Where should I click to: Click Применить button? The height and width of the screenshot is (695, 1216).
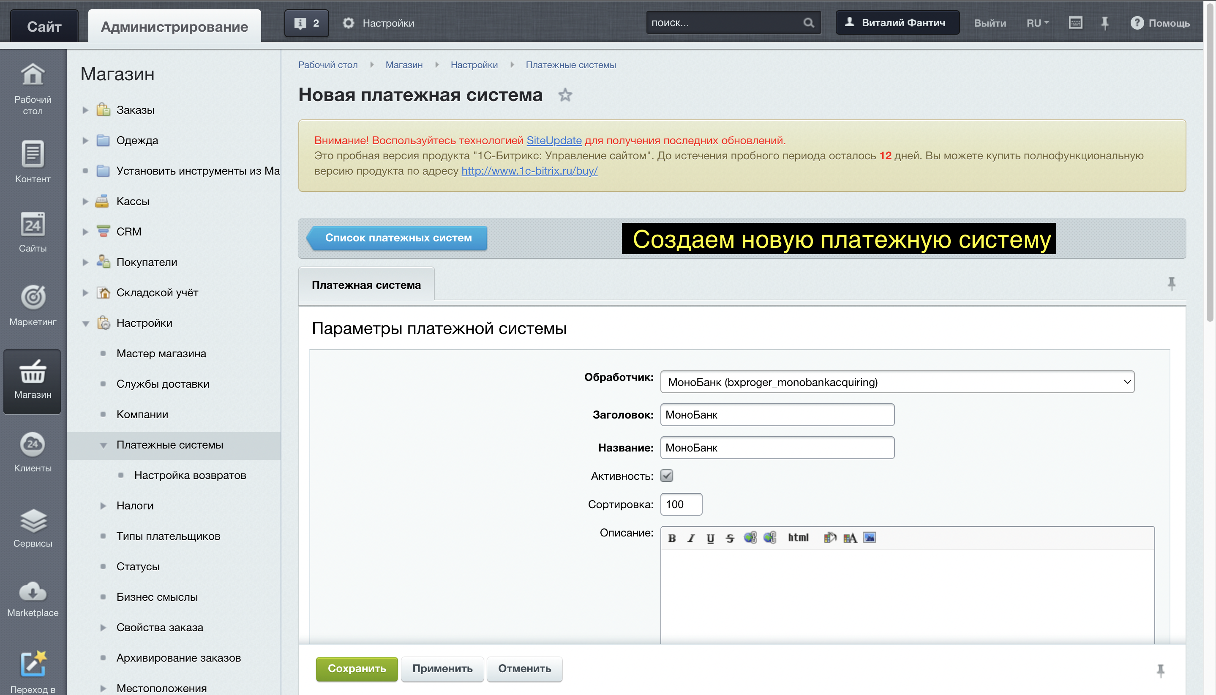442,669
